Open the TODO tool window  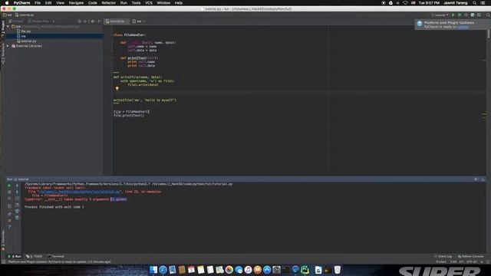(x=34, y=256)
